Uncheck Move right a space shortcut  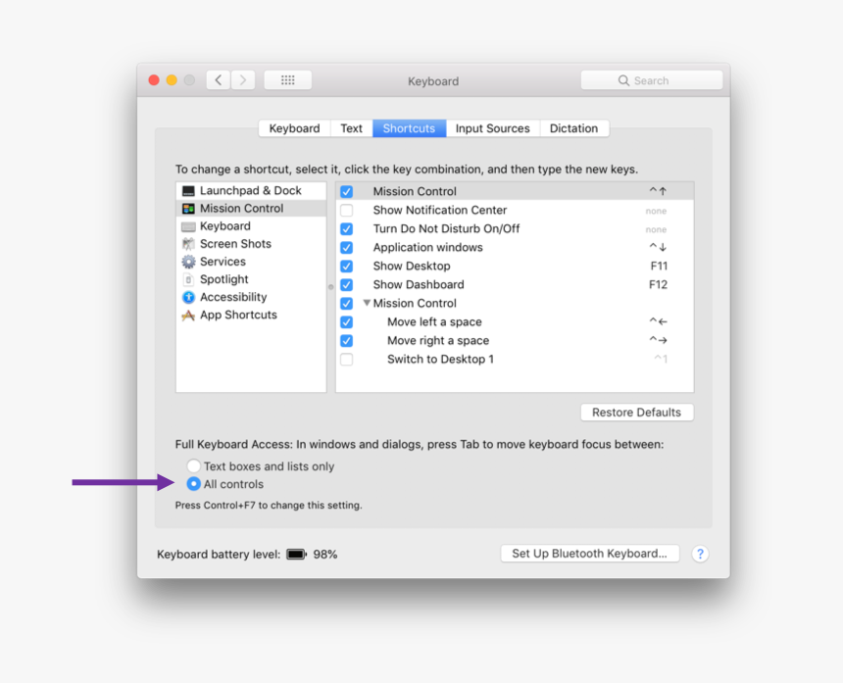click(x=347, y=341)
